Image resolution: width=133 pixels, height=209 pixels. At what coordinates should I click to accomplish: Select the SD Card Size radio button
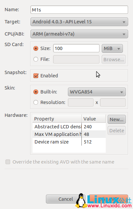point(36,48)
